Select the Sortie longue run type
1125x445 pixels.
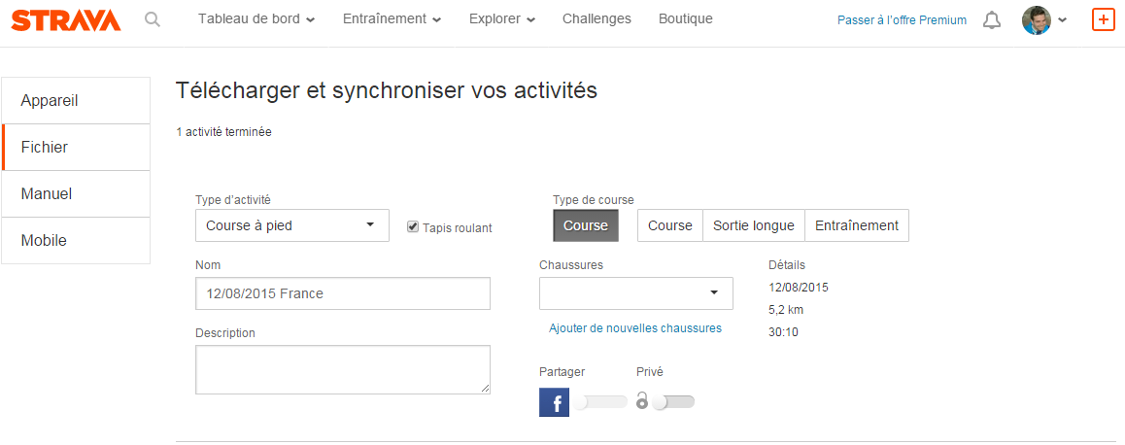753,225
